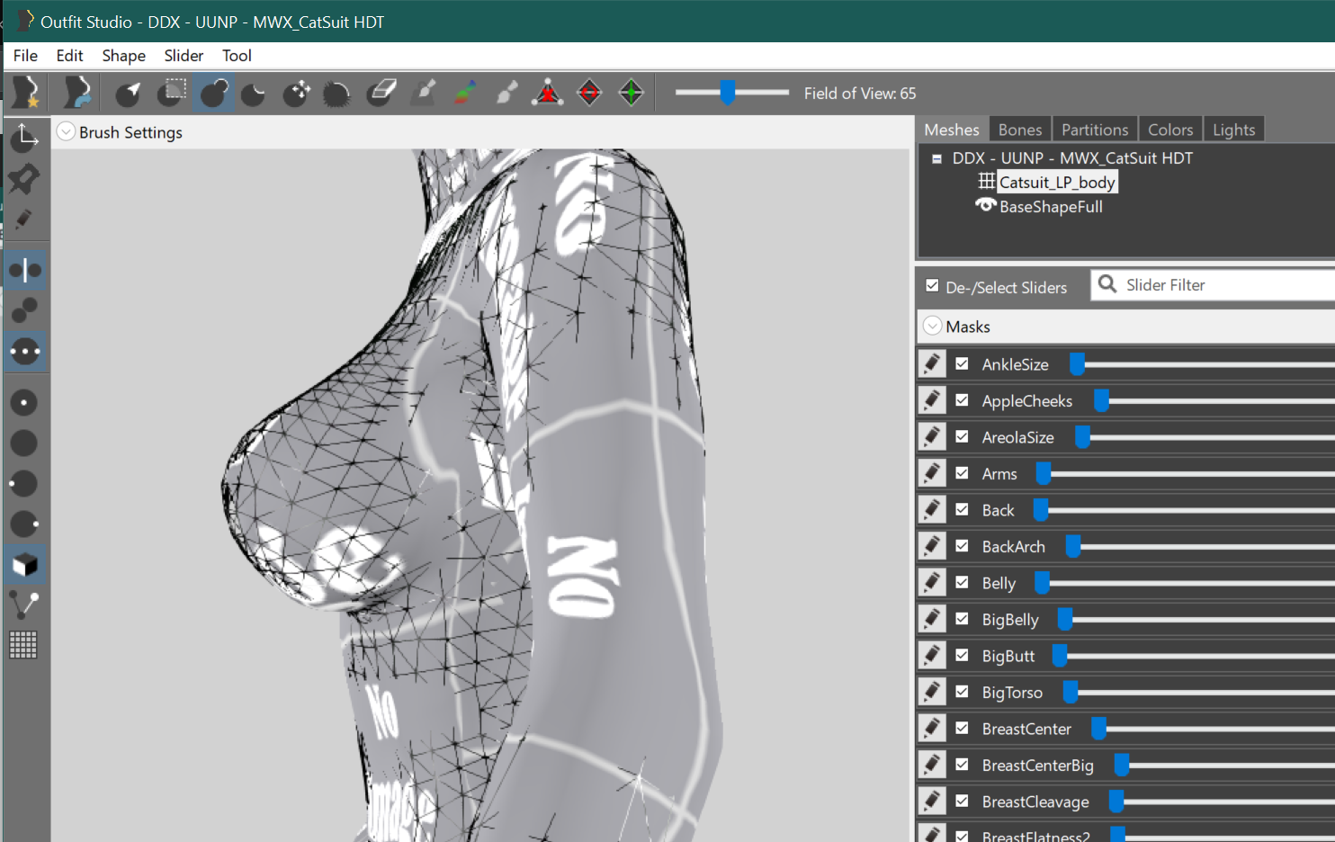
Task: Switch to the Lights tab
Action: pyautogui.click(x=1234, y=130)
